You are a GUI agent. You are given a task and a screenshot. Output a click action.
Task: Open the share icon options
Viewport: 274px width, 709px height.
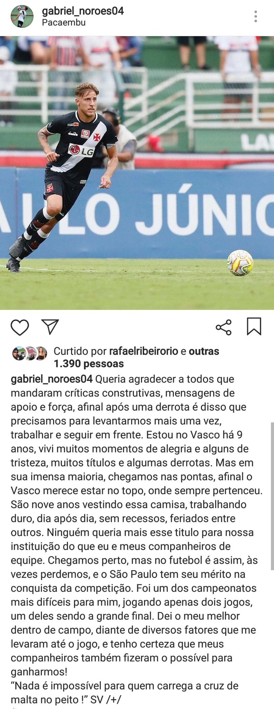coord(224,327)
